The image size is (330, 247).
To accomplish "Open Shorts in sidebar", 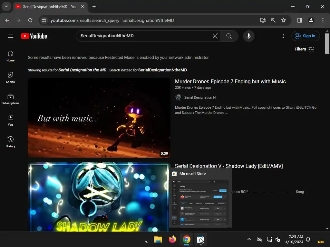I will 10,78.
